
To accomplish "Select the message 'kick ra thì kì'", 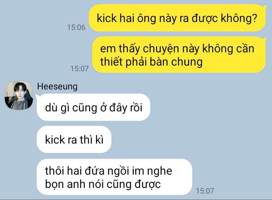I will (74, 140).
